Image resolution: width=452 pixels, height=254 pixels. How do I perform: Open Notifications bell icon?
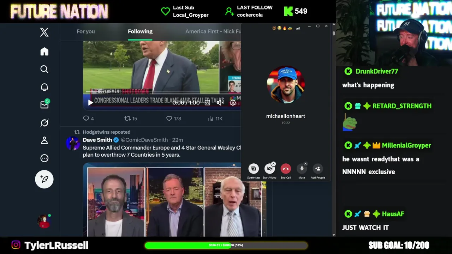pyautogui.click(x=44, y=87)
